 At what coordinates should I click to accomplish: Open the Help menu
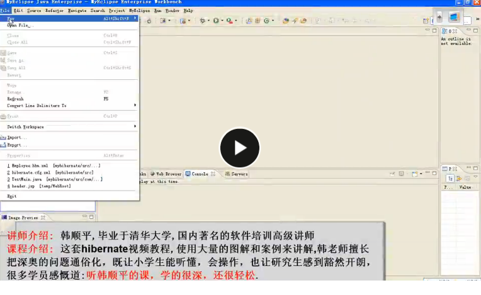188,11
